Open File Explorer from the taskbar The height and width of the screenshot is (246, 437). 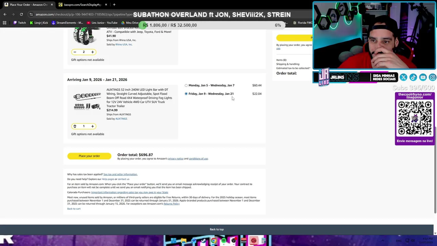[x=183, y=241]
